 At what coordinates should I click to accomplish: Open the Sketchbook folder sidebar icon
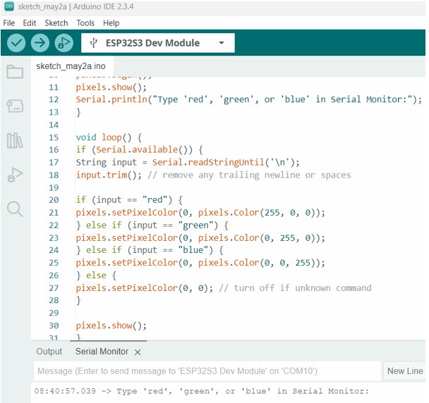[x=15, y=72]
